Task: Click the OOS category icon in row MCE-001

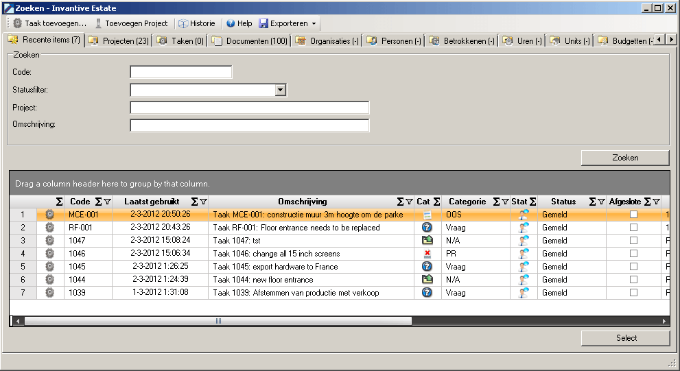Action: 427,214
